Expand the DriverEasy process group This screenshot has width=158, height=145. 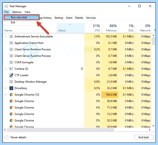coord(6,88)
